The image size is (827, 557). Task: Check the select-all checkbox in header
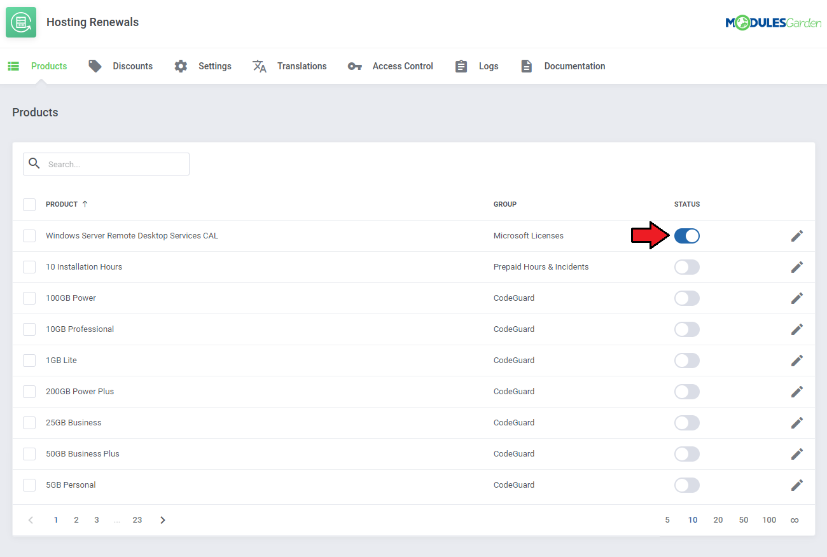(29, 205)
